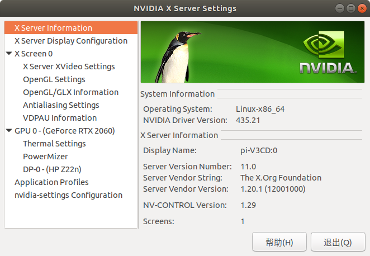The image size is (370, 256).
Task: Click the 退出(Q) quit button
Action: [x=338, y=242]
